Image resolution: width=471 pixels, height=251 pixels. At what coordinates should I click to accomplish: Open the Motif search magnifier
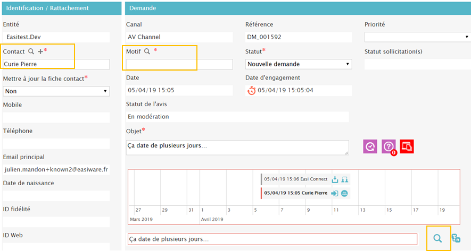point(147,51)
